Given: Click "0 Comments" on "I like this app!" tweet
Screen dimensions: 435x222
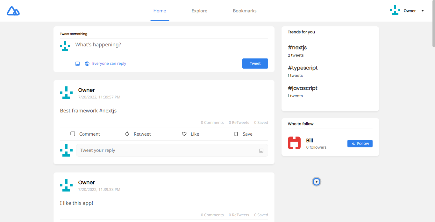Looking at the screenshot, I should tap(212, 215).
